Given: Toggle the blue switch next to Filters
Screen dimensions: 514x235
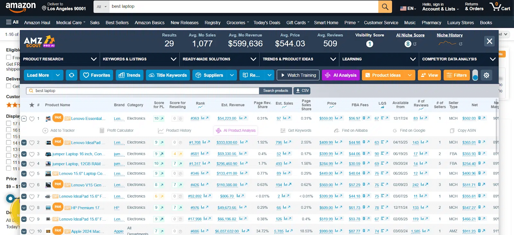Looking at the screenshot, I should point(475,75).
